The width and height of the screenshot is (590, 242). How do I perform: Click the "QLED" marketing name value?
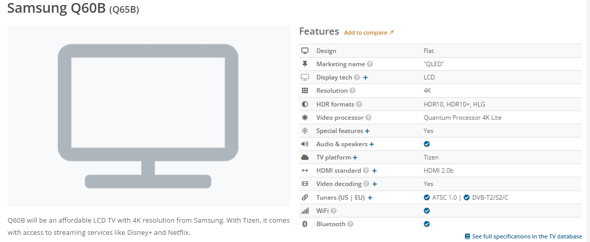click(434, 64)
